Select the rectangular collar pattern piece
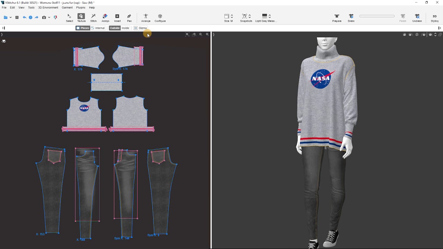Image resolution: width=443 pixels, height=249 pixels. pyautogui.click(x=107, y=82)
